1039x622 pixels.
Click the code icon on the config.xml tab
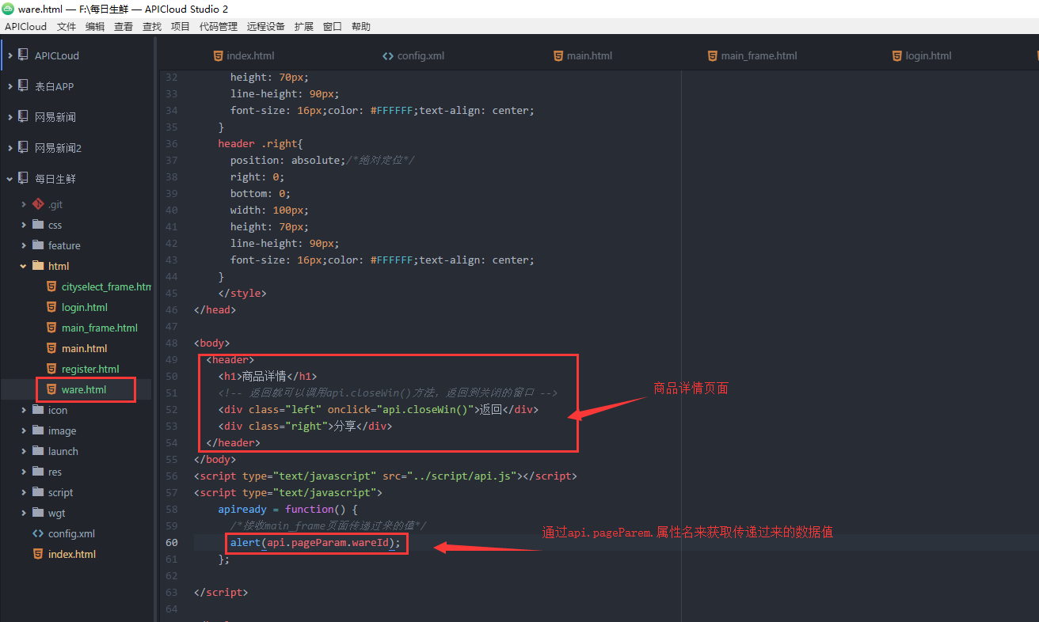coord(387,55)
